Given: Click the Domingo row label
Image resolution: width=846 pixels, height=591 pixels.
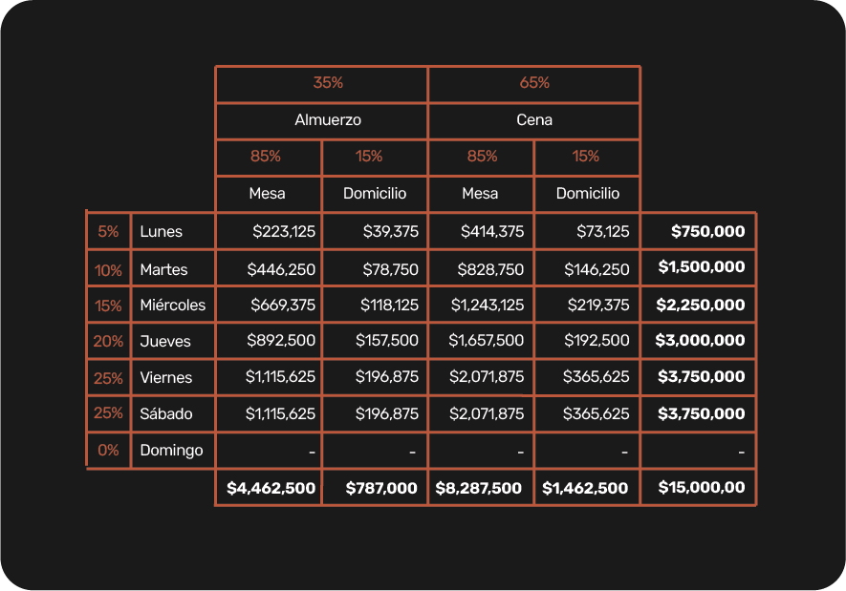Looking at the screenshot, I should click(x=171, y=450).
